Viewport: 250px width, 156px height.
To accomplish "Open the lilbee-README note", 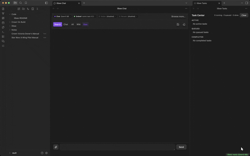I will tap(21, 18).
